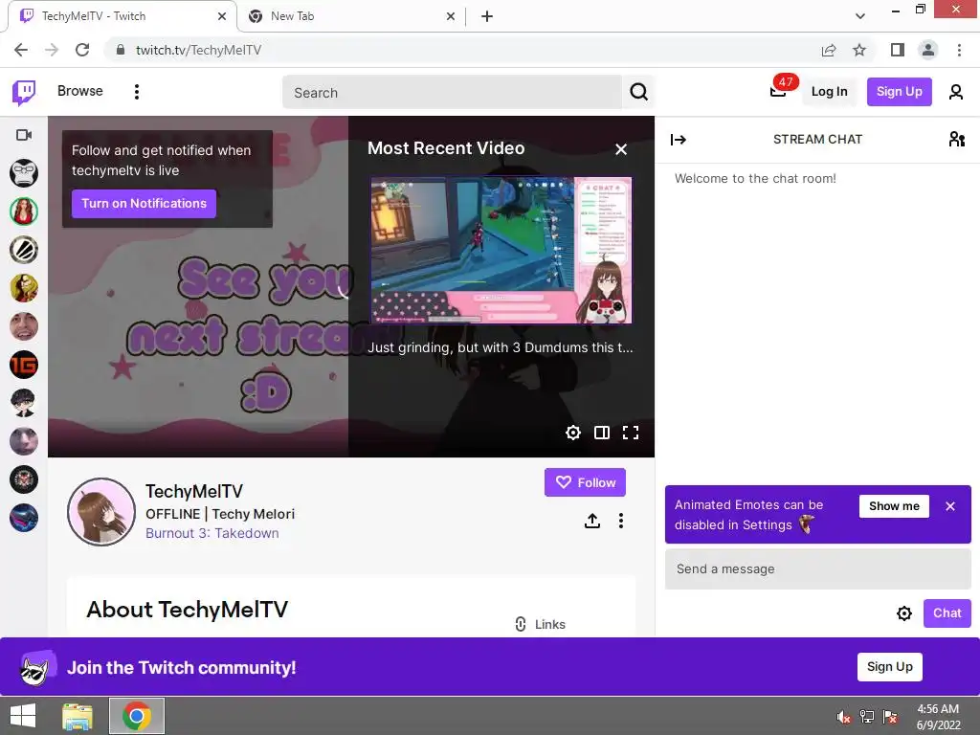Viewport: 980px width, 735px height.
Task: Toggle fullscreen on the player
Action: [631, 433]
